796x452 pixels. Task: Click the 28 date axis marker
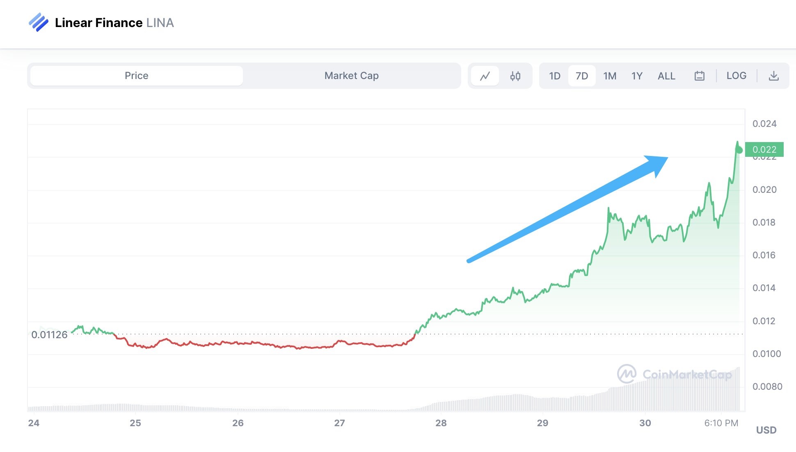(441, 423)
